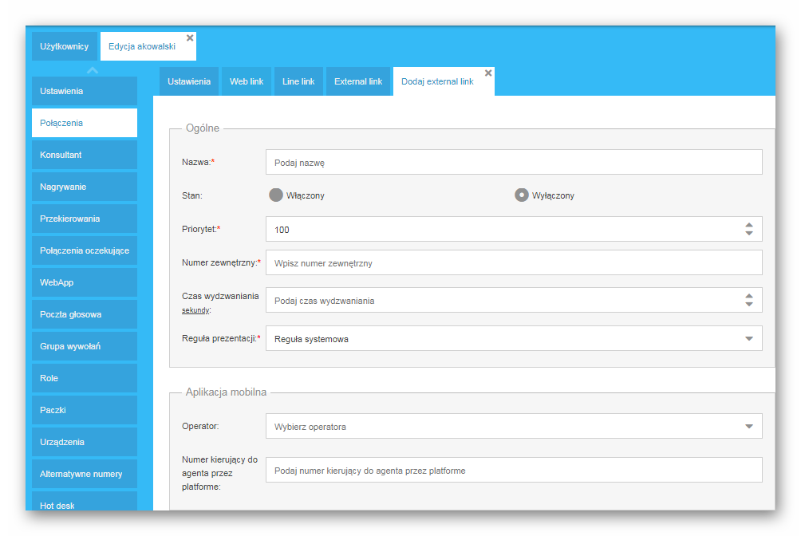
Task: Open Poczta głosowa in the sidebar
Action: (x=85, y=314)
